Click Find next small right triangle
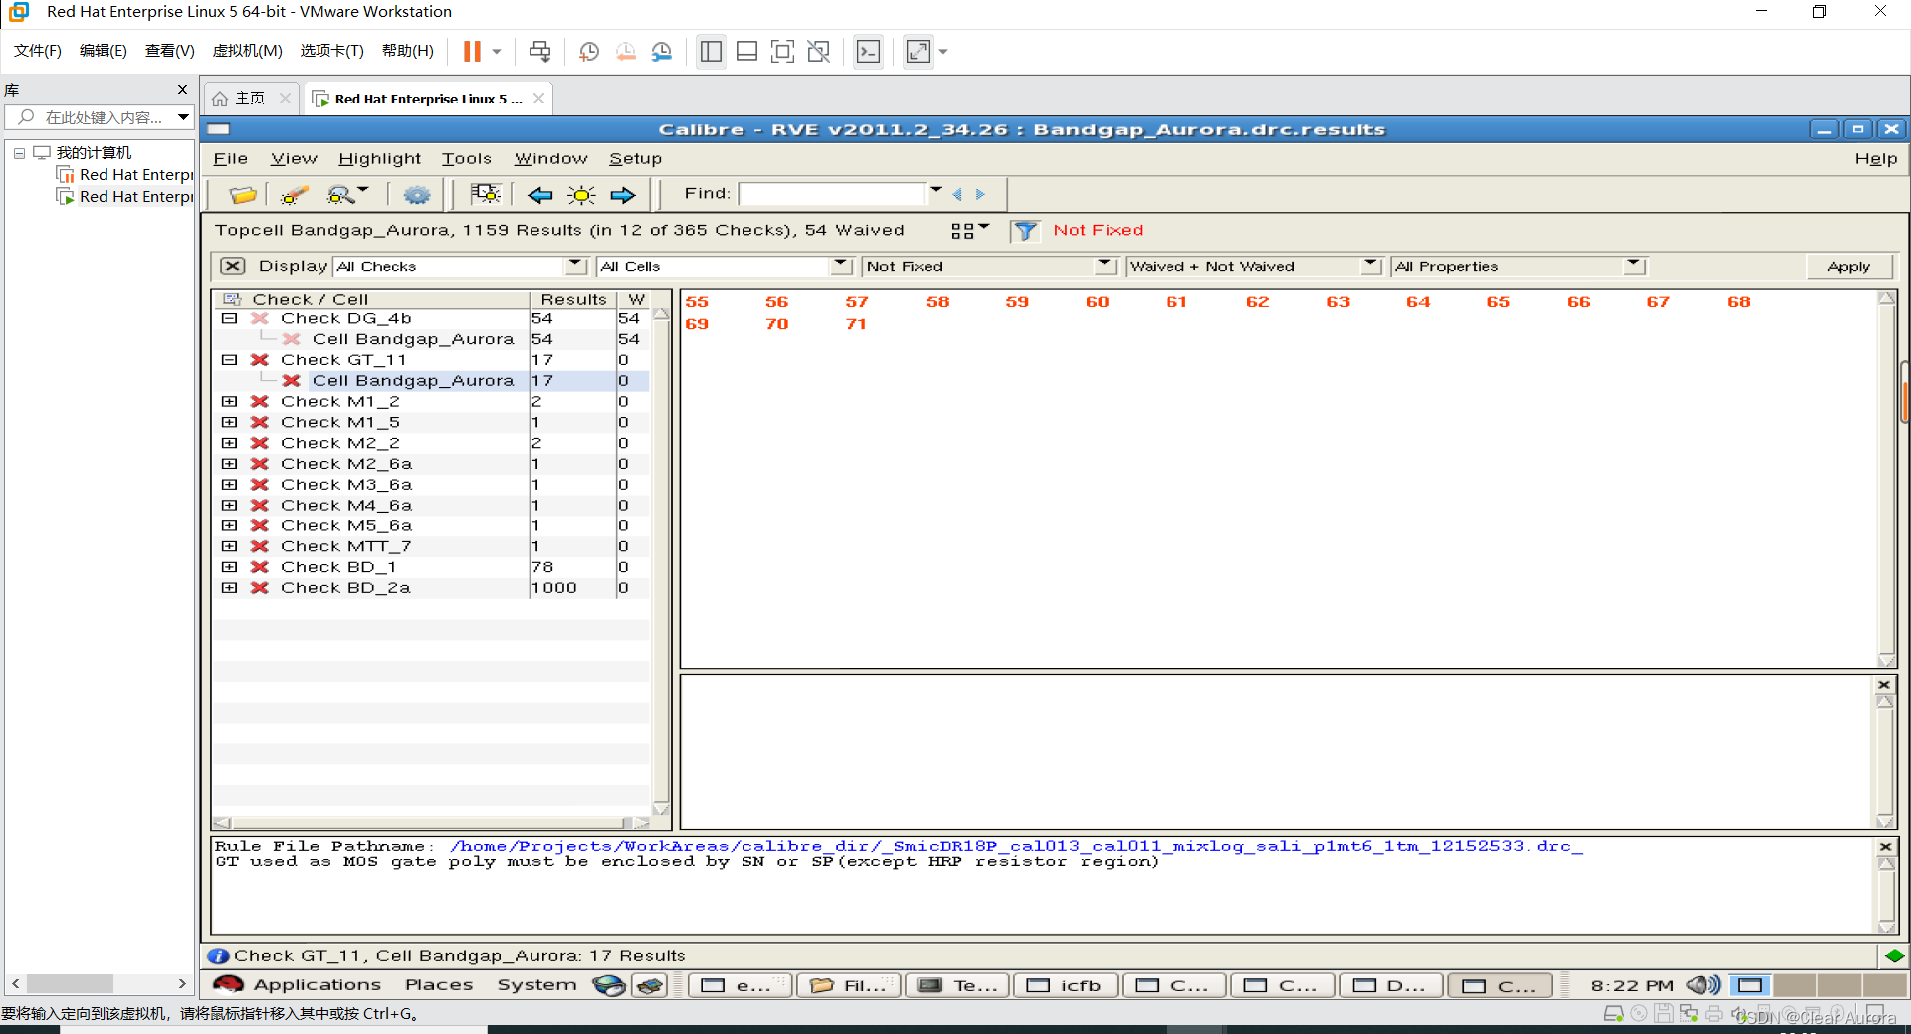The width and height of the screenshot is (1911, 1034). click(x=980, y=195)
